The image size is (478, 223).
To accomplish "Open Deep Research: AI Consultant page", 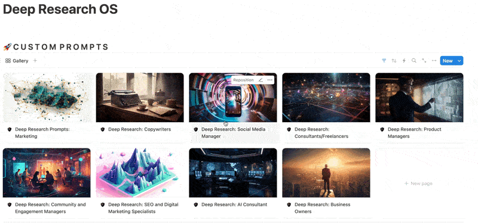I will pyautogui.click(x=234, y=205).
